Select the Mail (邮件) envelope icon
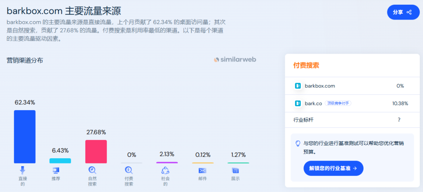 coord(202,170)
